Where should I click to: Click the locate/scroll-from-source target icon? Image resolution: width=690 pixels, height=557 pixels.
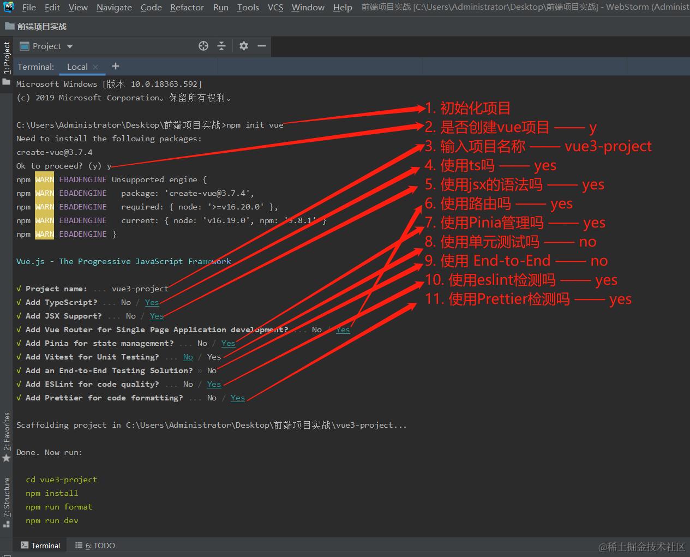203,46
